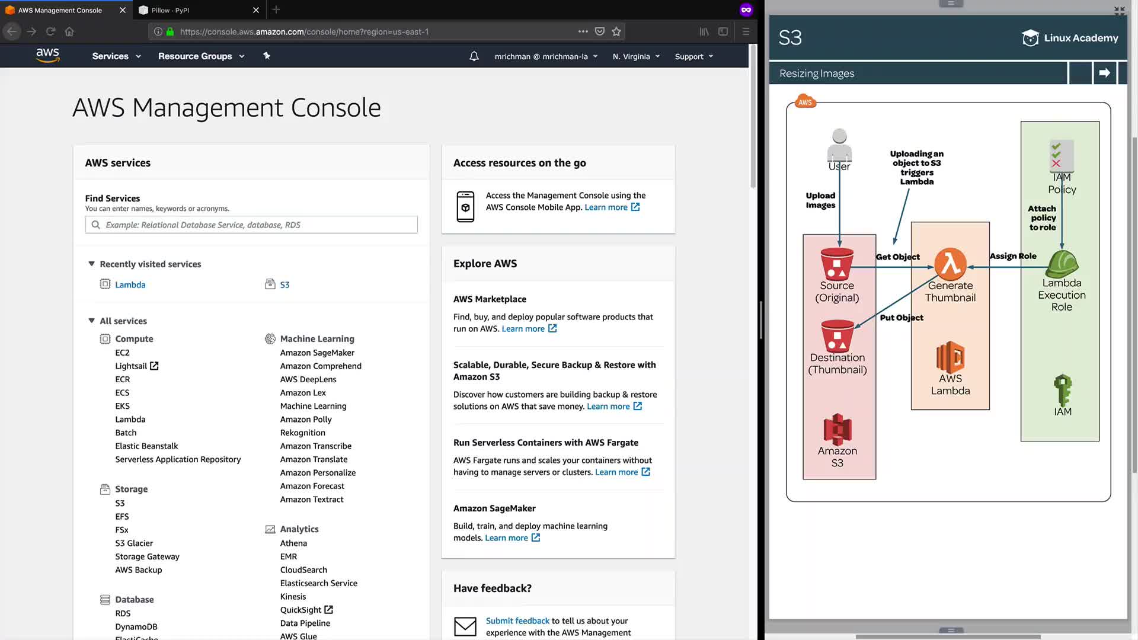Open the Firefox library icon

(x=704, y=31)
